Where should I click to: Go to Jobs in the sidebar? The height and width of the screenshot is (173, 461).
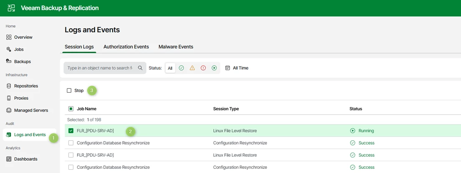click(19, 49)
